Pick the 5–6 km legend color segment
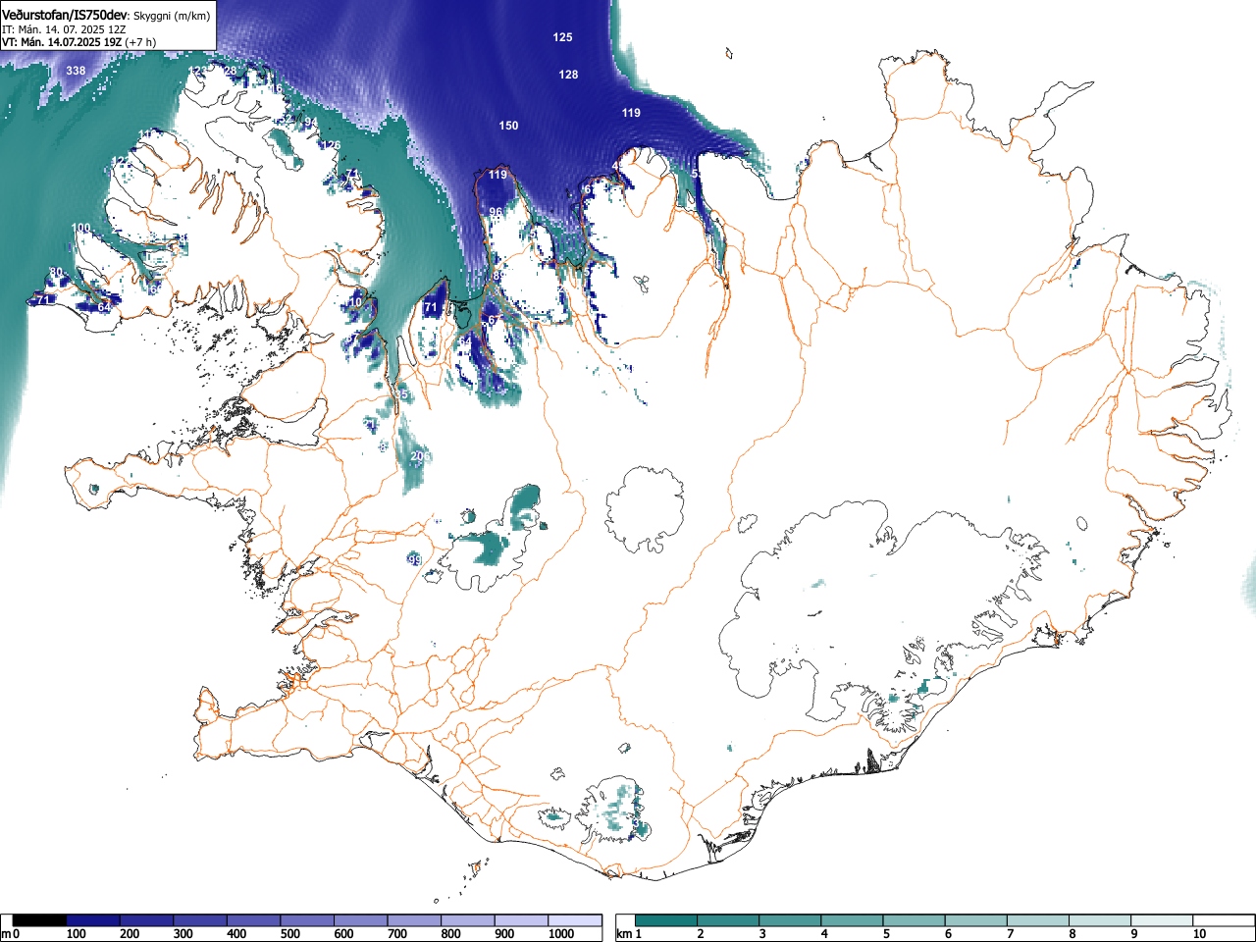 click(915, 920)
